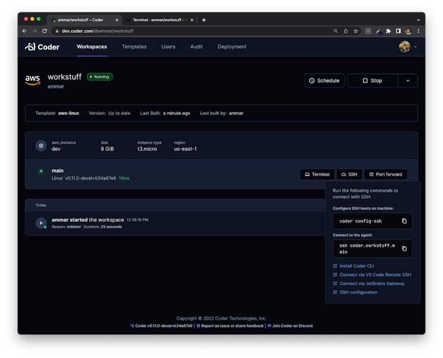Screen dimensions: 443x358
Task: Reload the page with browser refresh icon
Action: [x=44, y=31]
